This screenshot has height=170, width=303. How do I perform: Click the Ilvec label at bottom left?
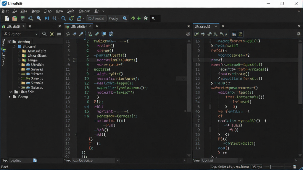(4, 160)
